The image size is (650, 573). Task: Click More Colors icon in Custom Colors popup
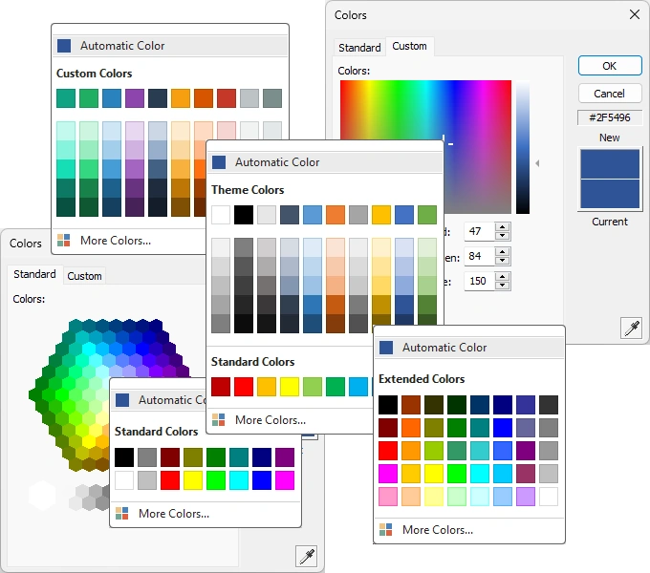click(x=63, y=240)
